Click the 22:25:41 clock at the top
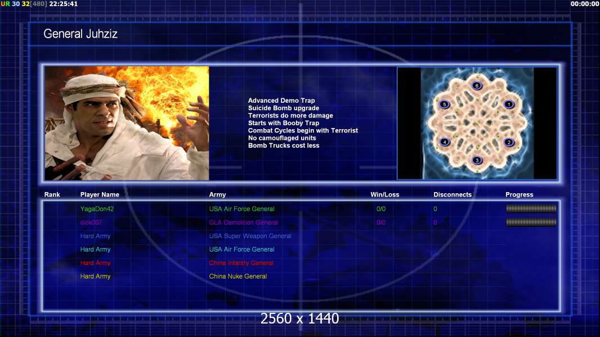Viewport: 600px width, 337px height. pos(63,4)
